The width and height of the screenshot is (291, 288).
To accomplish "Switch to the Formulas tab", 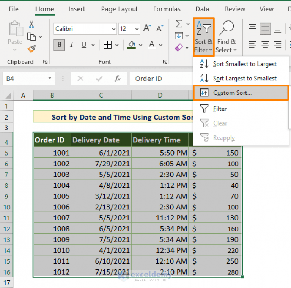I will pos(167,9).
